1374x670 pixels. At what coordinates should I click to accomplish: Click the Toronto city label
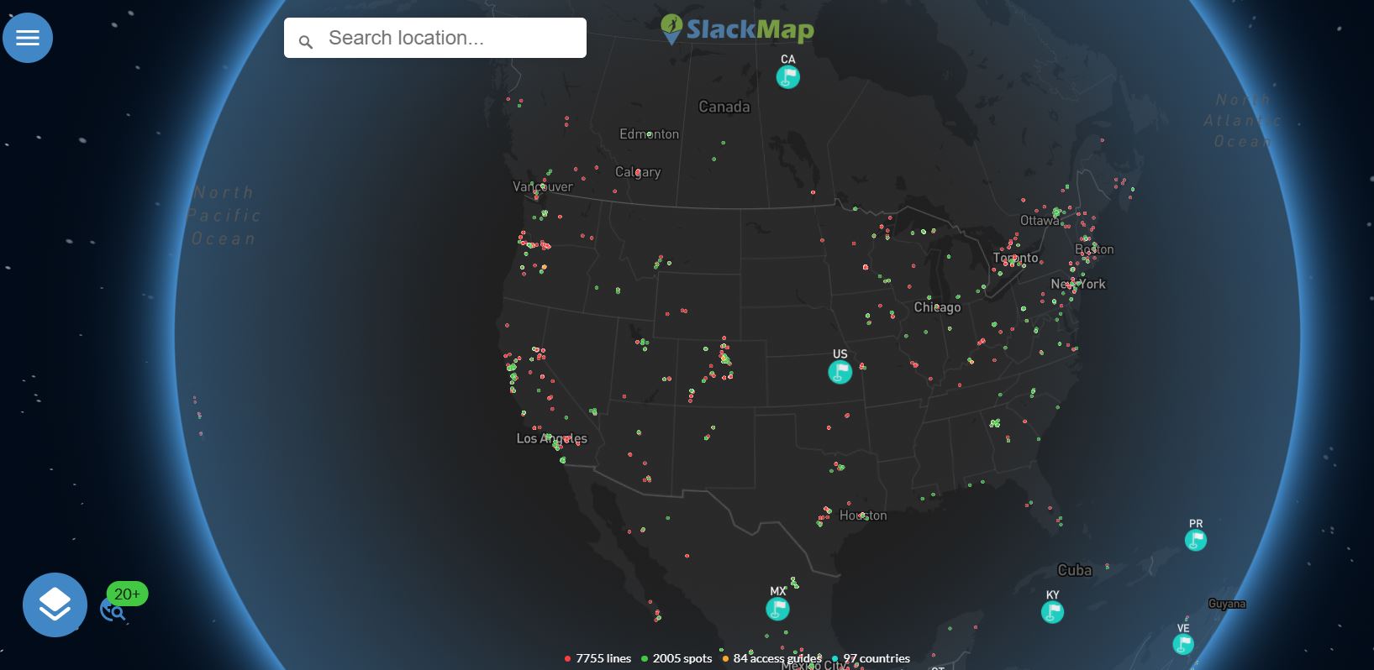point(1015,258)
